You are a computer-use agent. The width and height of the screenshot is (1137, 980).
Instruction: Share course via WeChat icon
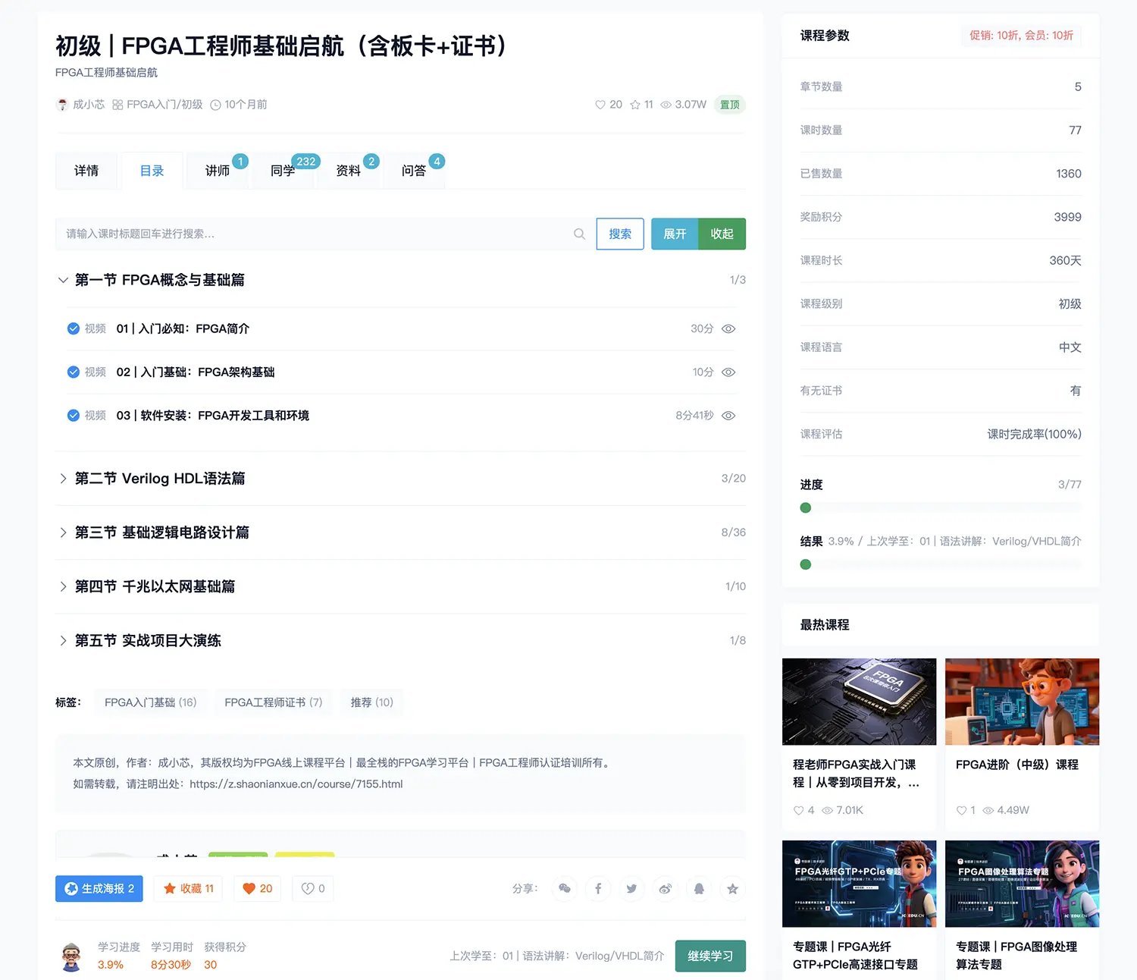pyautogui.click(x=565, y=888)
